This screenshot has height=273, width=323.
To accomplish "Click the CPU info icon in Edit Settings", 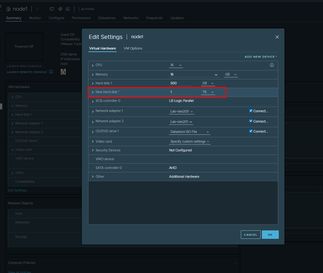I will coord(272,65).
